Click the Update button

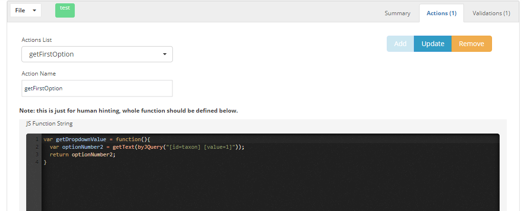pyautogui.click(x=433, y=44)
